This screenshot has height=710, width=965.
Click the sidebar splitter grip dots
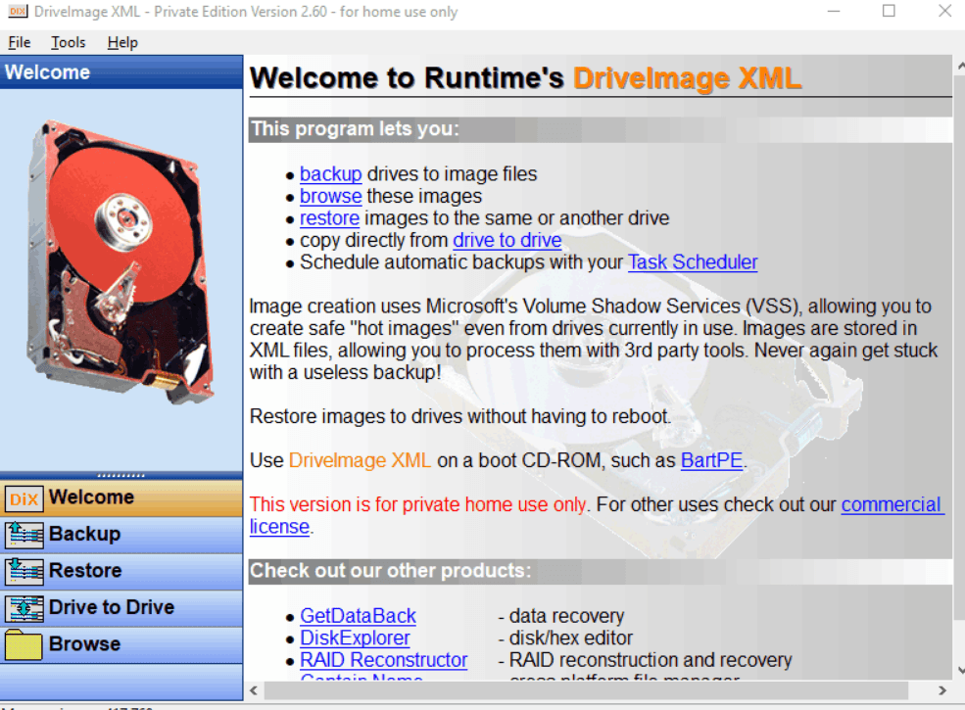(121, 475)
